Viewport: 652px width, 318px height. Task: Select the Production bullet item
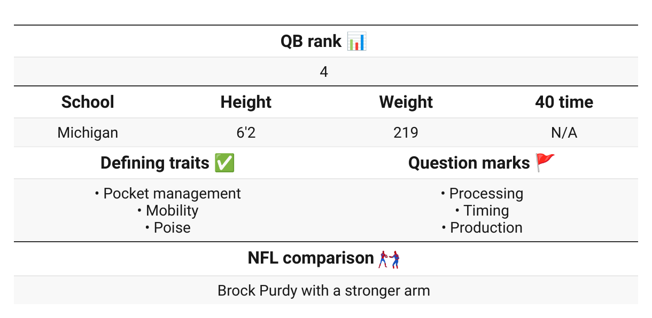(482, 227)
